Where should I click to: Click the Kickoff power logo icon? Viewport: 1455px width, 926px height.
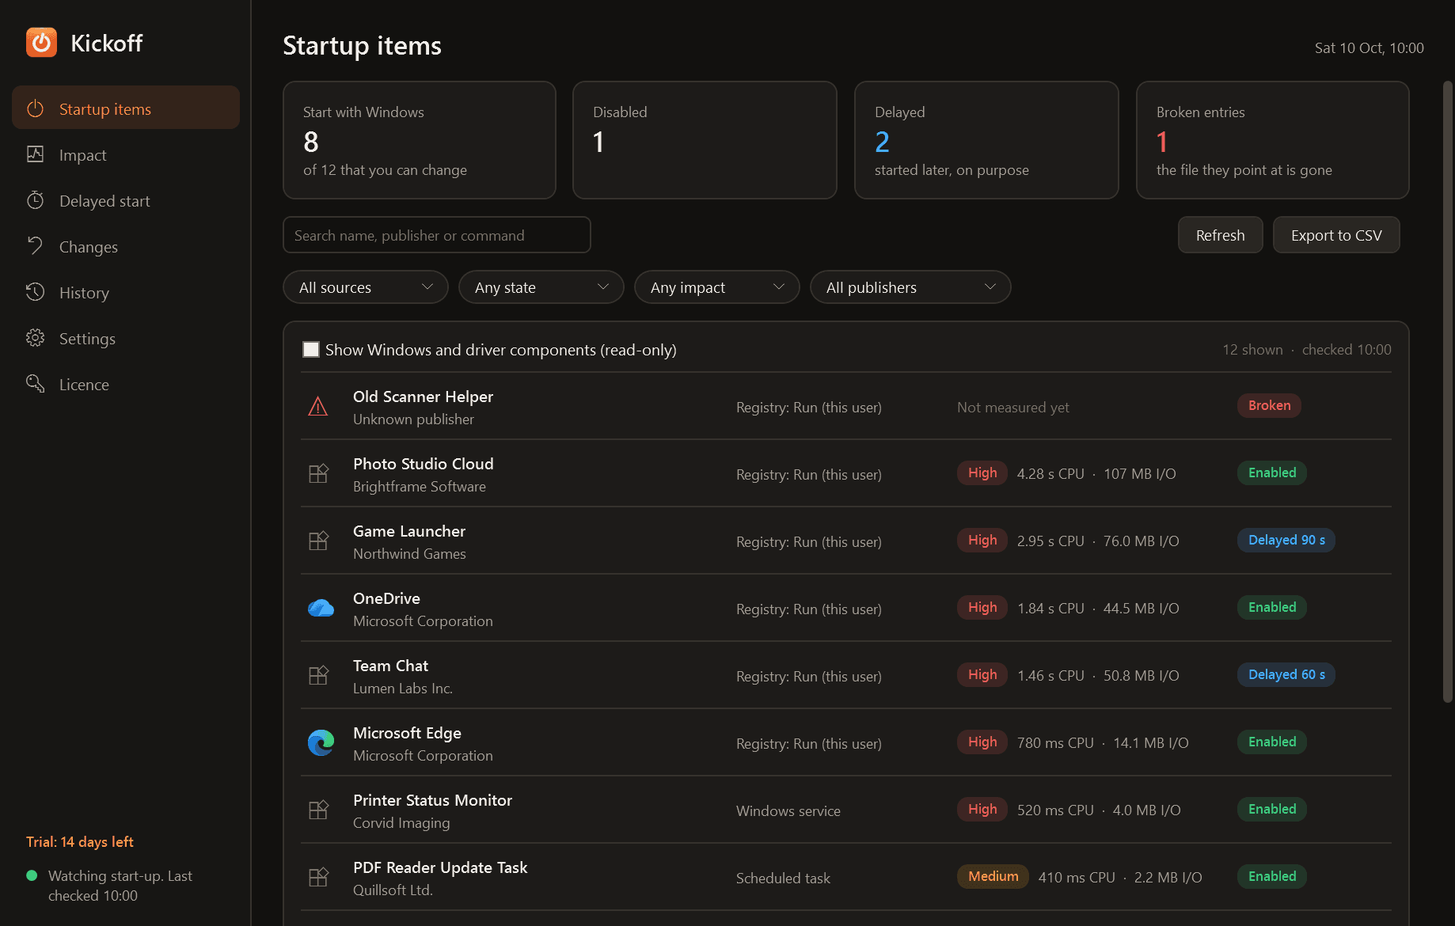click(x=41, y=43)
